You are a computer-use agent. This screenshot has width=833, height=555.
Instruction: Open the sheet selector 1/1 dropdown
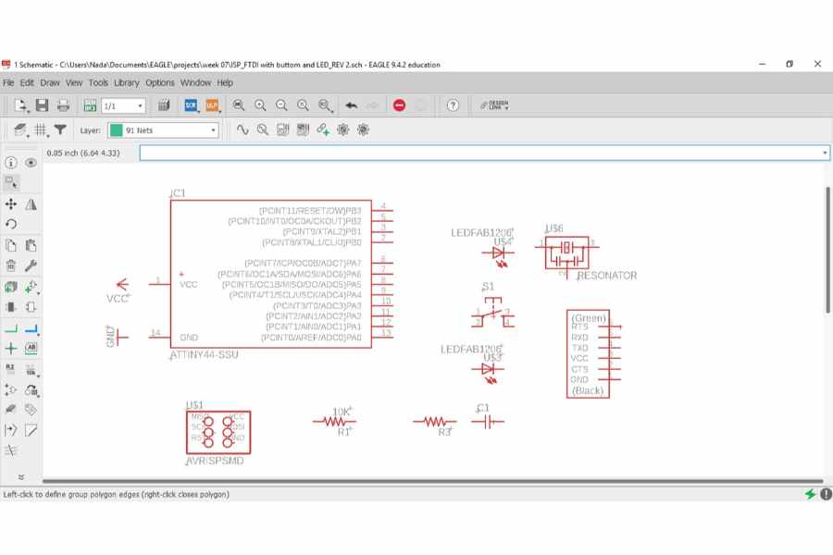pyautogui.click(x=123, y=105)
